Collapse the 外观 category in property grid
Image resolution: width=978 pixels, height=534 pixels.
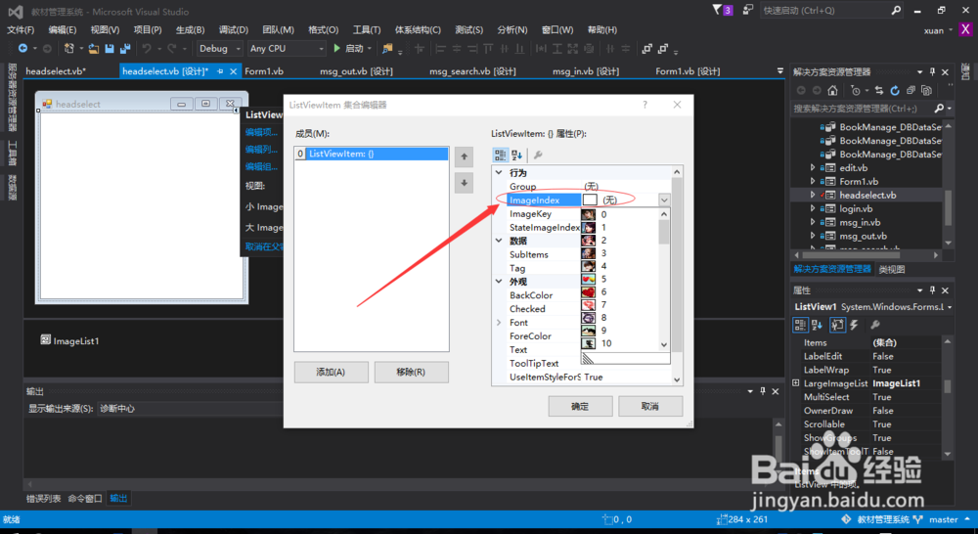click(x=499, y=282)
